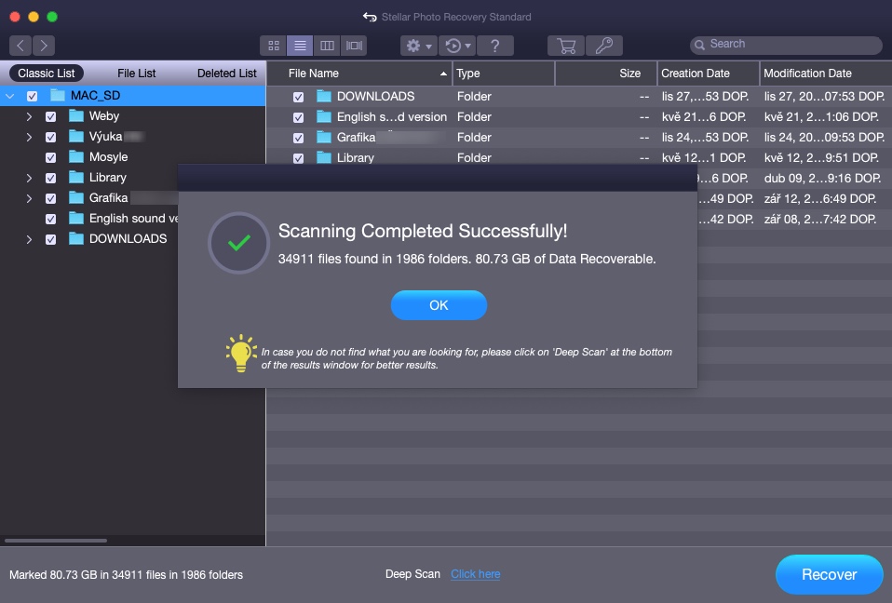Sort by Size column header
Image resolution: width=892 pixels, height=603 pixels.
pos(606,74)
